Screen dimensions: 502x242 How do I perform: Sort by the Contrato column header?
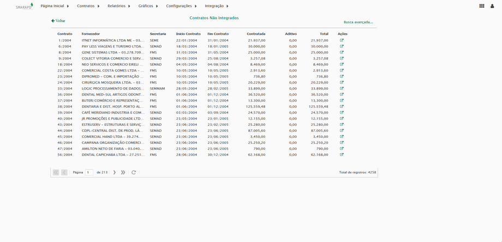click(65, 34)
